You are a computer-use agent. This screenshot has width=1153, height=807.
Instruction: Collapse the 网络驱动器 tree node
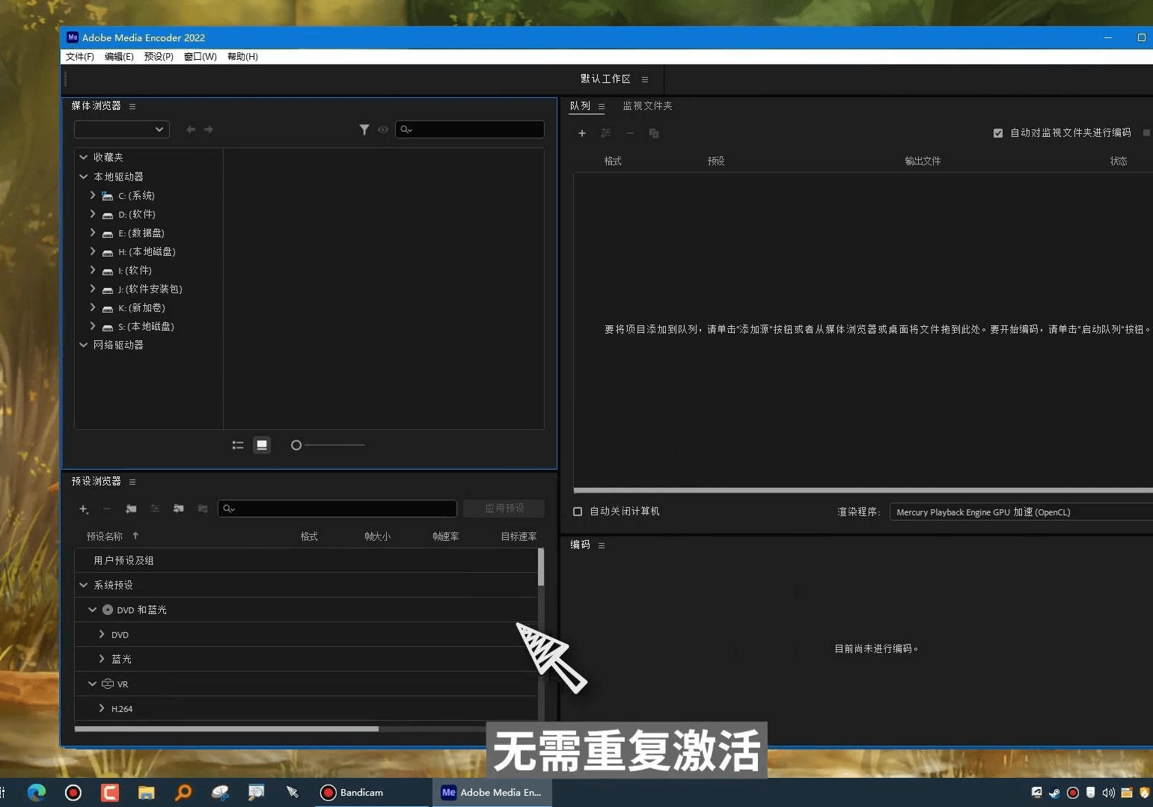click(x=84, y=345)
